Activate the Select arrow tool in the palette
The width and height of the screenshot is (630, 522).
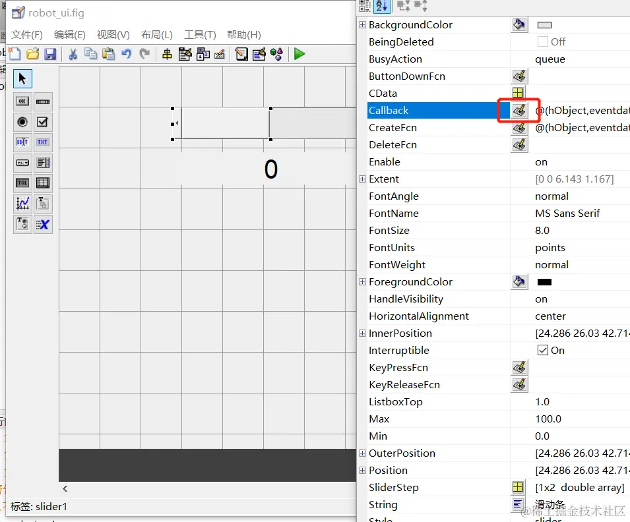[x=22, y=78]
